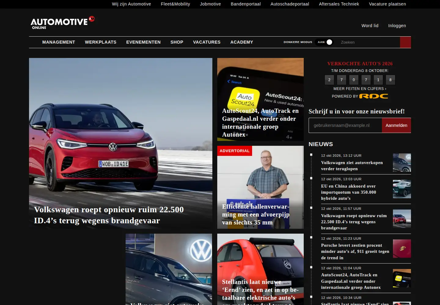Click thumbnail beside Porsche news item
Screen dimensions: 440x305
tap(402, 249)
